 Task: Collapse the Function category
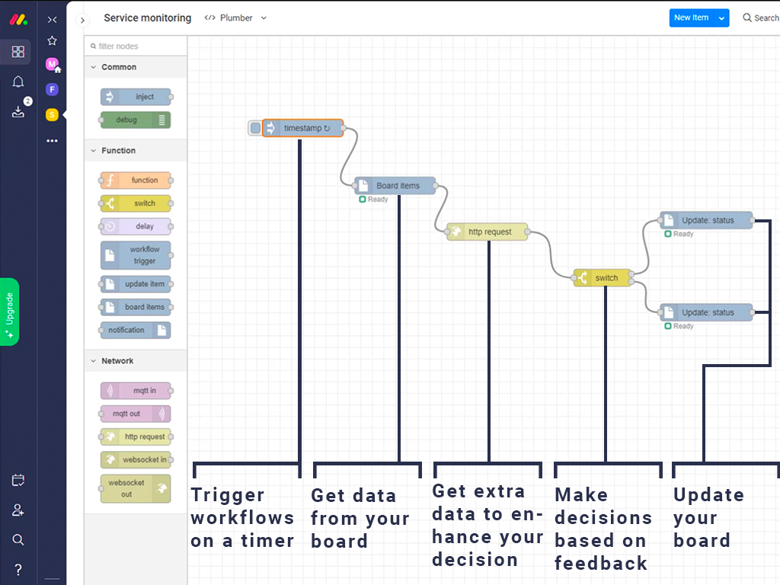[136, 151]
